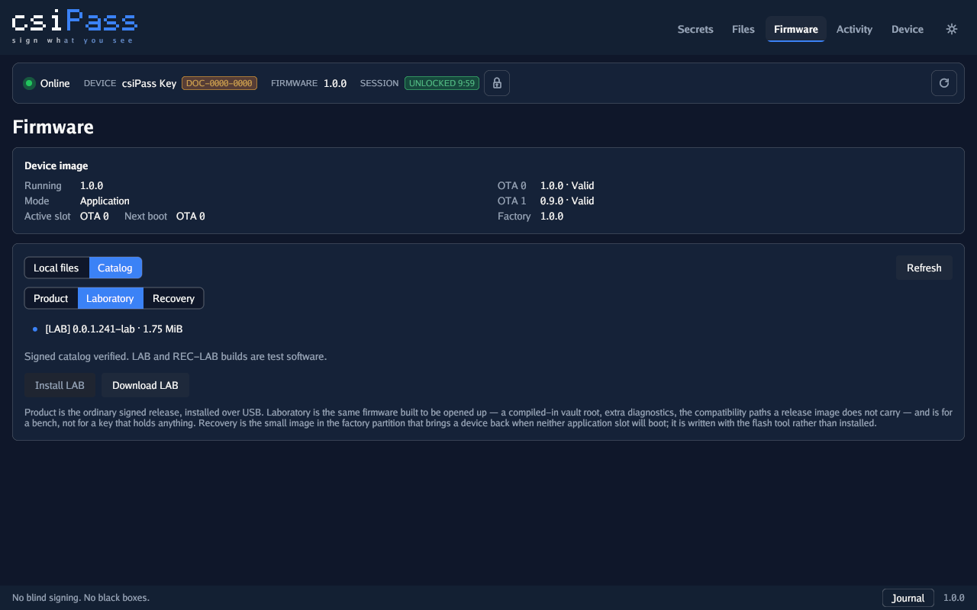
Task: Open the Device tab
Action: click(x=908, y=29)
